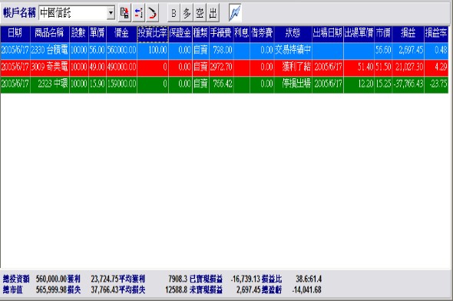Image resolution: width=453 pixels, height=301 pixels.
Task: Select the 3009 奇美電 row
Action: pos(224,68)
